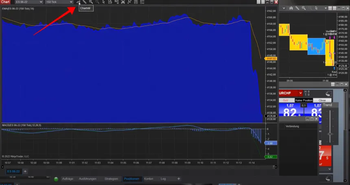
Task: Open the ES 06-22 instrument dropdown
Action: pyautogui.click(x=29, y=2)
